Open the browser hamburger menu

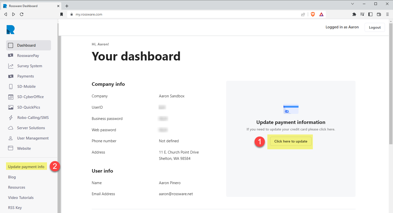pyautogui.click(x=387, y=14)
